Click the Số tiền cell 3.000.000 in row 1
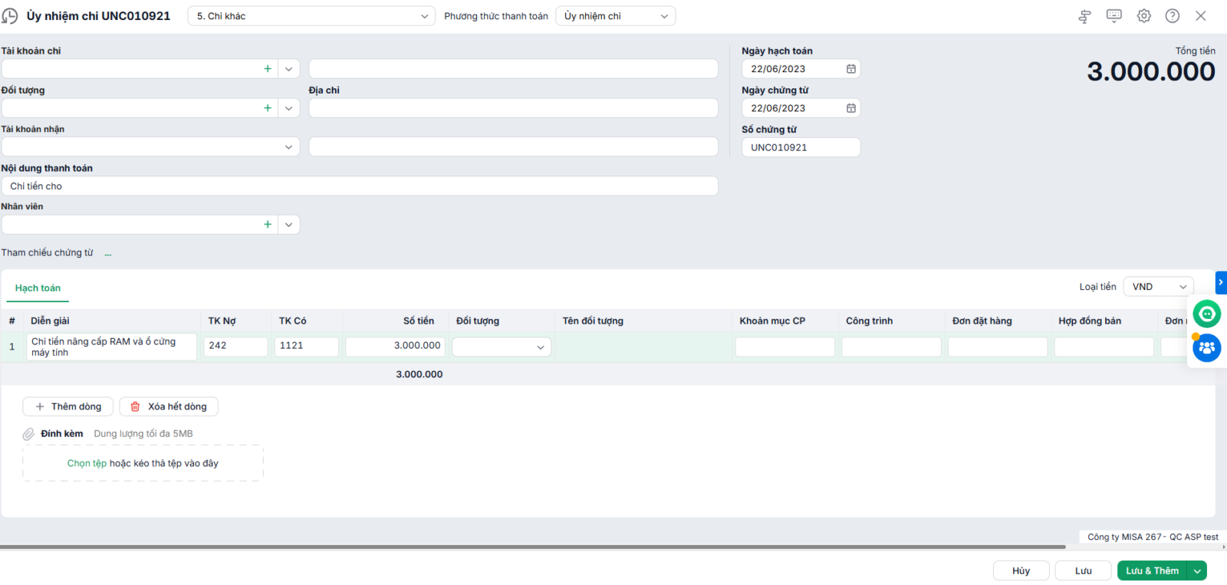Image resolution: width=1227 pixels, height=585 pixels. pyautogui.click(x=395, y=347)
